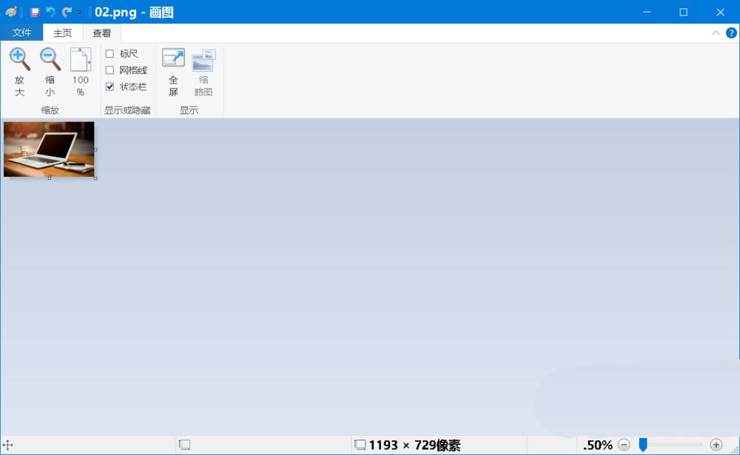This screenshot has height=455, width=740.
Task: Uncheck the Status bar (状态栏) checkbox
Action: [110, 87]
